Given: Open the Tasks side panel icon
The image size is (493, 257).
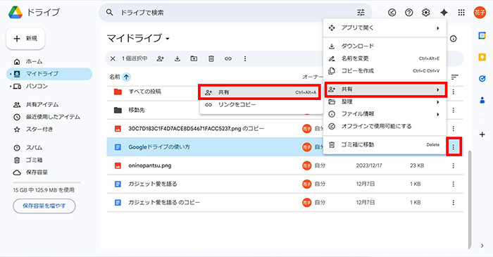Looking at the screenshot, I should tap(482, 79).
